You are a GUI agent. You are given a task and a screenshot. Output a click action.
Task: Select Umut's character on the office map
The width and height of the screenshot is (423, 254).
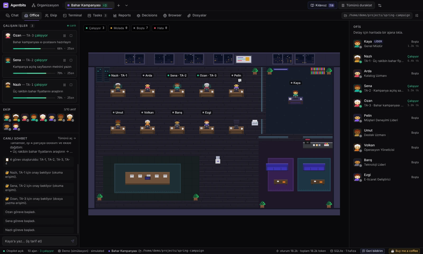(118, 123)
